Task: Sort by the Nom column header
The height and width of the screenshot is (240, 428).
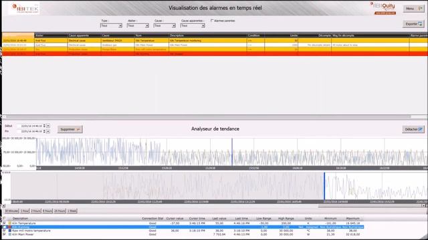Action: pos(152,35)
